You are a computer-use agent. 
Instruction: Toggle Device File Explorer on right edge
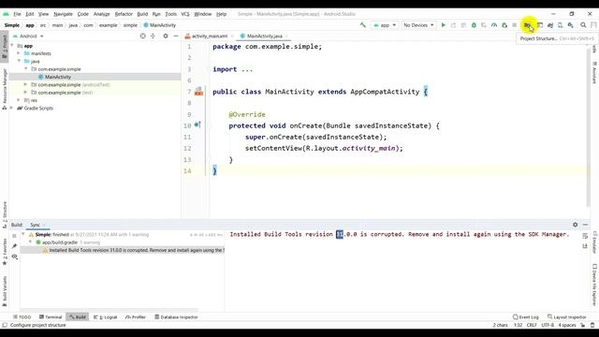(595, 285)
